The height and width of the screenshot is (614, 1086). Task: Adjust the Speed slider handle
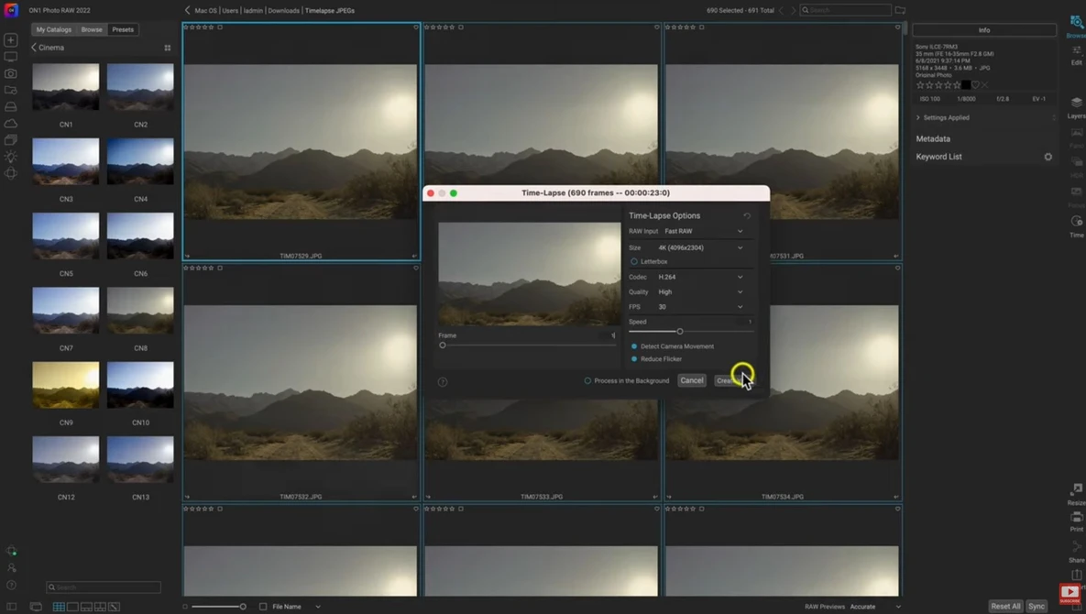point(679,332)
